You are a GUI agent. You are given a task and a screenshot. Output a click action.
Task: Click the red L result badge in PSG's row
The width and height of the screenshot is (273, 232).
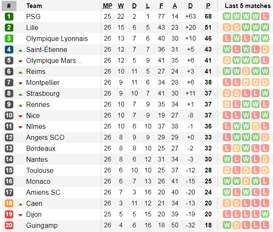[265, 16]
